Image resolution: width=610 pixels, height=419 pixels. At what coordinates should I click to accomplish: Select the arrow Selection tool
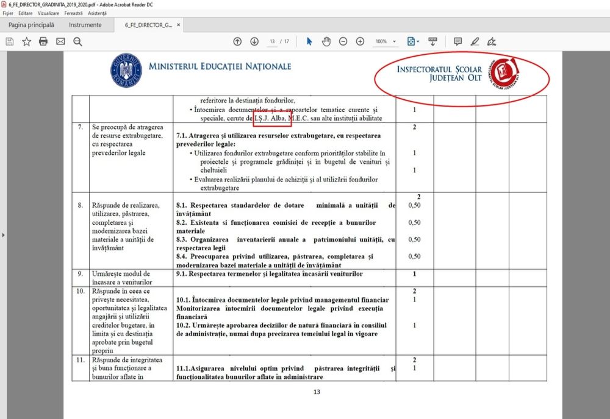pos(310,41)
